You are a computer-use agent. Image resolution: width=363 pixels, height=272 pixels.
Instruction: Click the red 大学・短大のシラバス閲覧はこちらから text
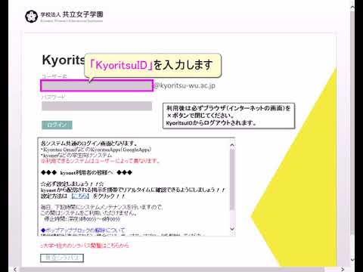point(85,246)
